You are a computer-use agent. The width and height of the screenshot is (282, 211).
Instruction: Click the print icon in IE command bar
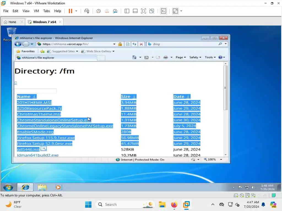coord(166,57)
